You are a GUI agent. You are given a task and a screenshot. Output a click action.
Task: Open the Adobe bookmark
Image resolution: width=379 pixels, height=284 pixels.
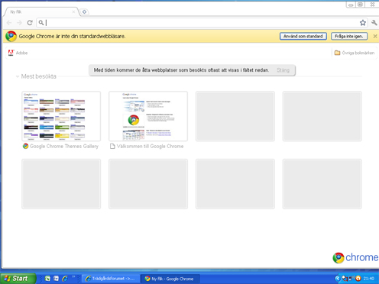coord(18,53)
